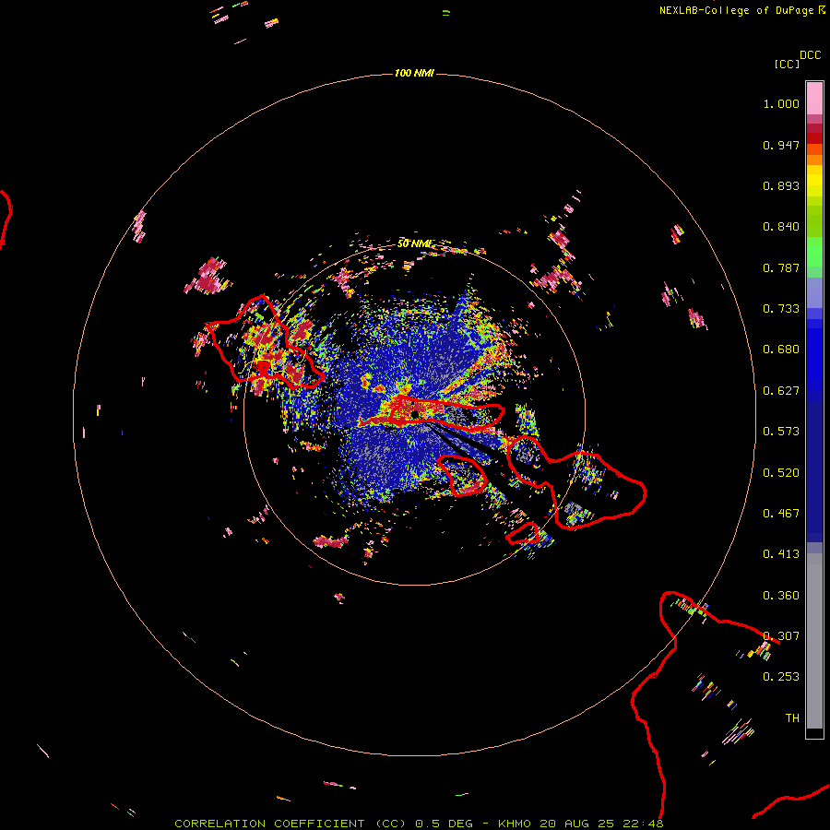Select the 0.253 scale label
830x830 pixels.
[x=781, y=677]
